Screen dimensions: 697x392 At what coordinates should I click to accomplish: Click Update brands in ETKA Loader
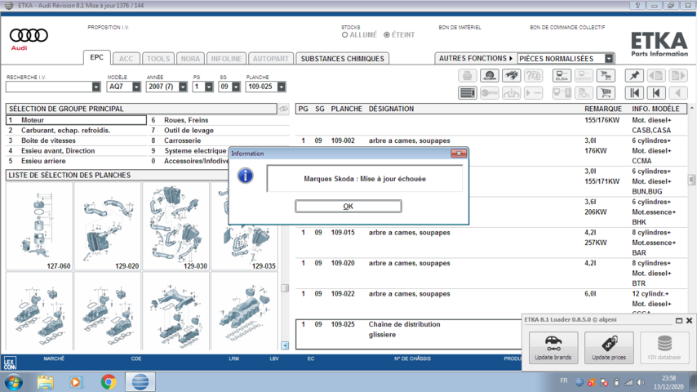tap(553, 348)
